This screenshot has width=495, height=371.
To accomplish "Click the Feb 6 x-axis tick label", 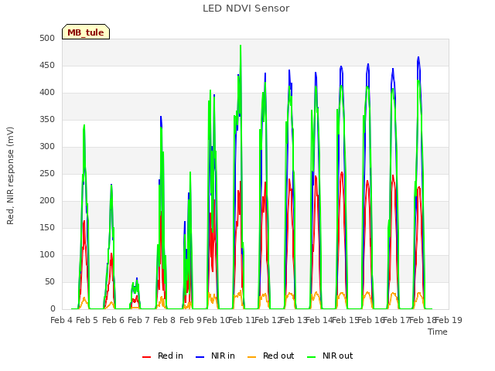I will click(x=114, y=320).
